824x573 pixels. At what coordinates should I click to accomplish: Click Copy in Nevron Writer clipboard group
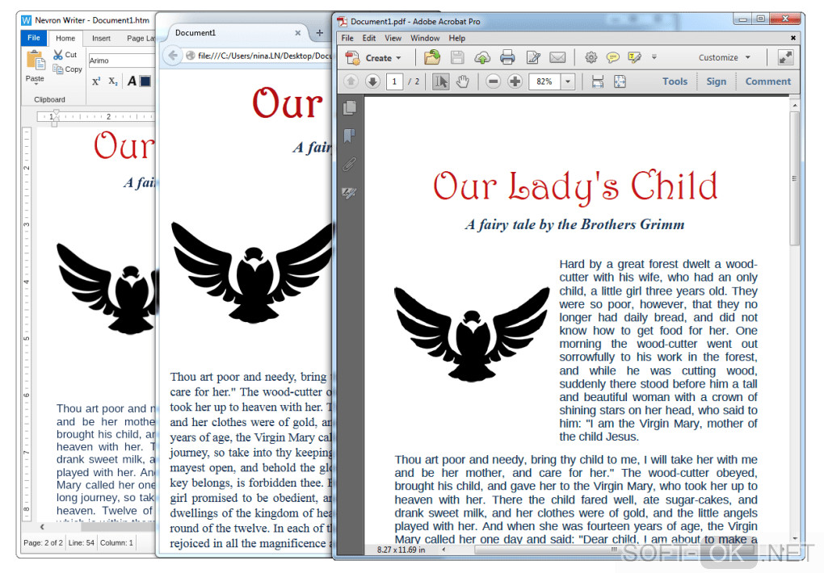pyautogui.click(x=68, y=69)
